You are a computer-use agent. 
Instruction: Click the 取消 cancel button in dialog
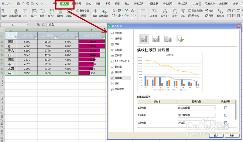[x=232, y=136]
